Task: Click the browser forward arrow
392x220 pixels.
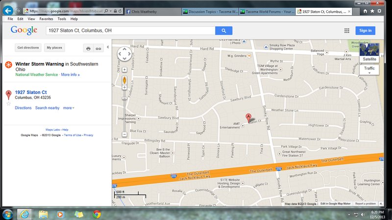Action: (x=18, y=11)
